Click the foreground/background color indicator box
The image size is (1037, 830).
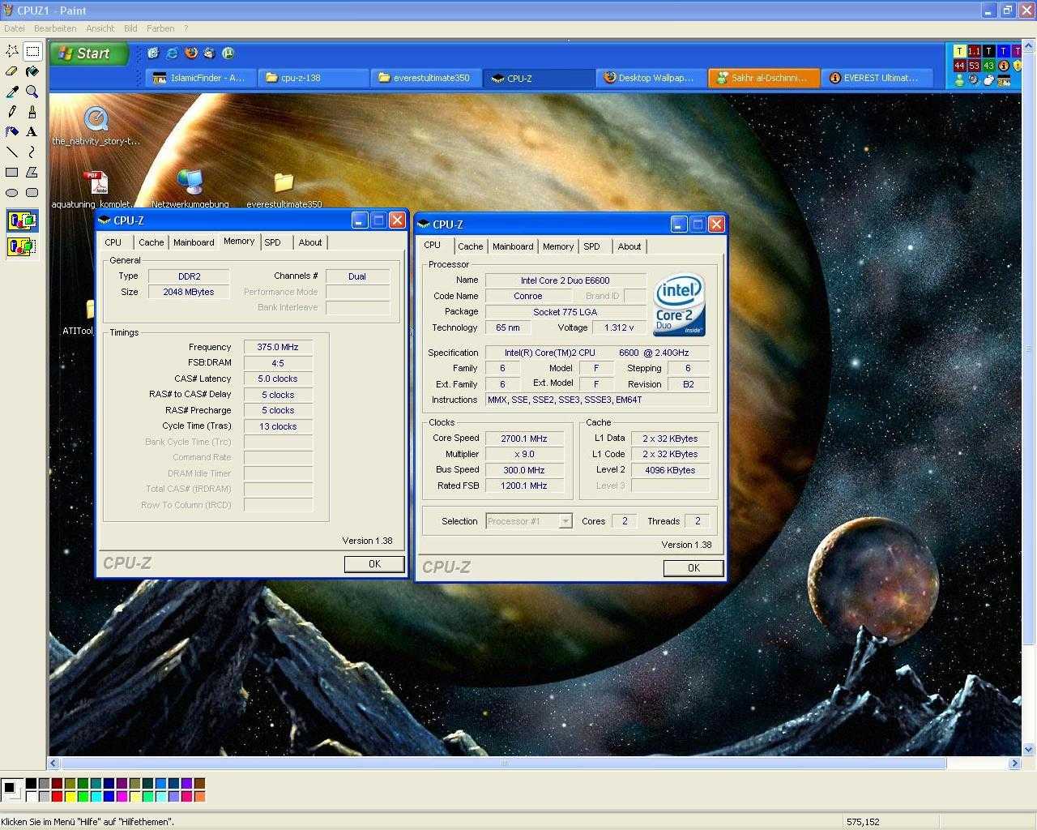point(12,790)
